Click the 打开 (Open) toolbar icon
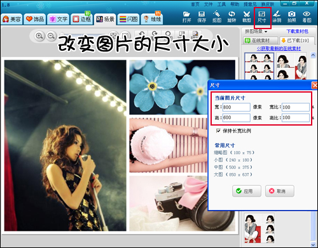318x248 pixels. tap(186, 16)
